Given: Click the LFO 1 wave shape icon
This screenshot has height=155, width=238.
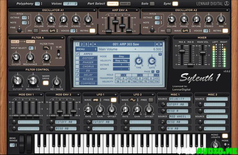Looking at the screenshot, I should coord(96,100).
